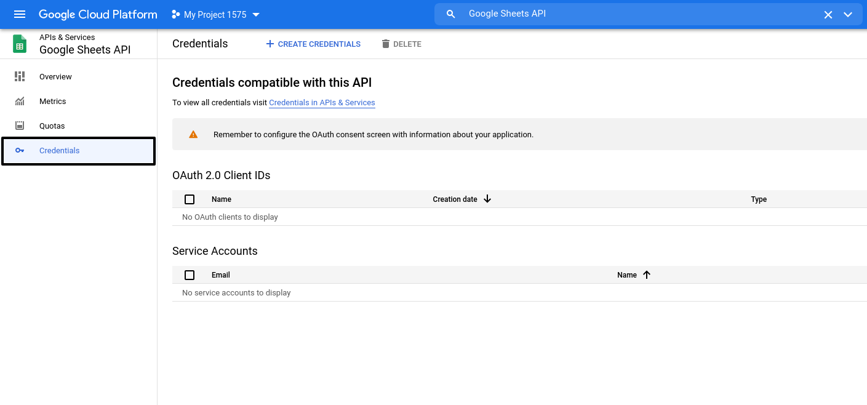Viewport: 867px width, 405px height.
Task: Click Credentials compatible with this API heading
Action: [272, 82]
